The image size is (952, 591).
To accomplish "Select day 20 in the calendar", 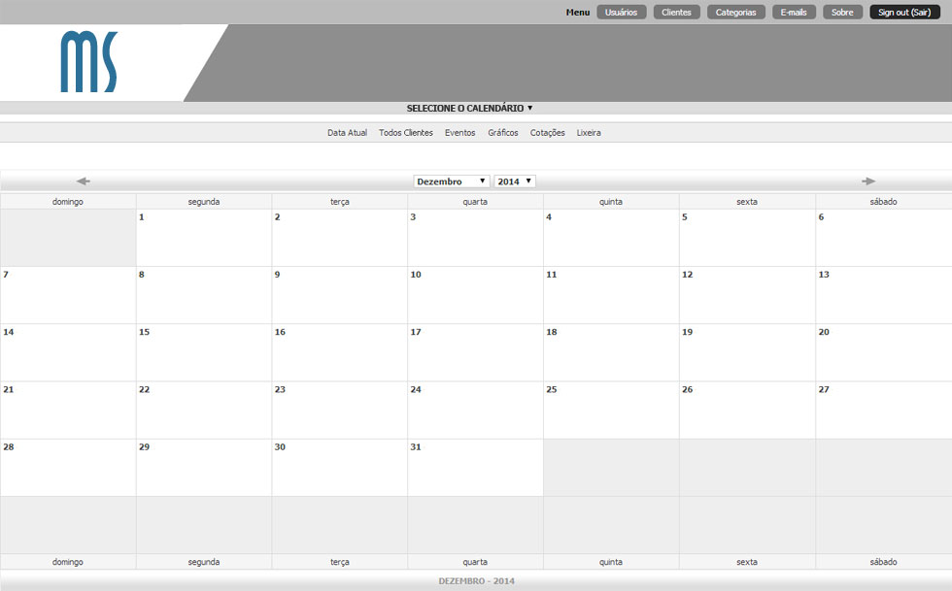I will [x=884, y=352].
